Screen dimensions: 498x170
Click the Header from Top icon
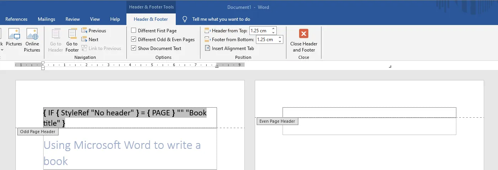pos(207,31)
